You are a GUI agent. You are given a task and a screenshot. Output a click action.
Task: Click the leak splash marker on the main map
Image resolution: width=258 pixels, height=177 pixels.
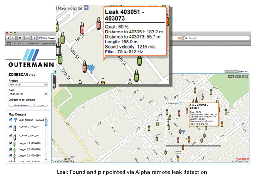[x=183, y=131]
